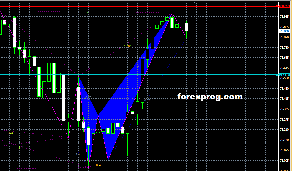The height and width of the screenshot is (171, 292).
Task: Select the cyan horizontal support line
Action: point(213,75)
